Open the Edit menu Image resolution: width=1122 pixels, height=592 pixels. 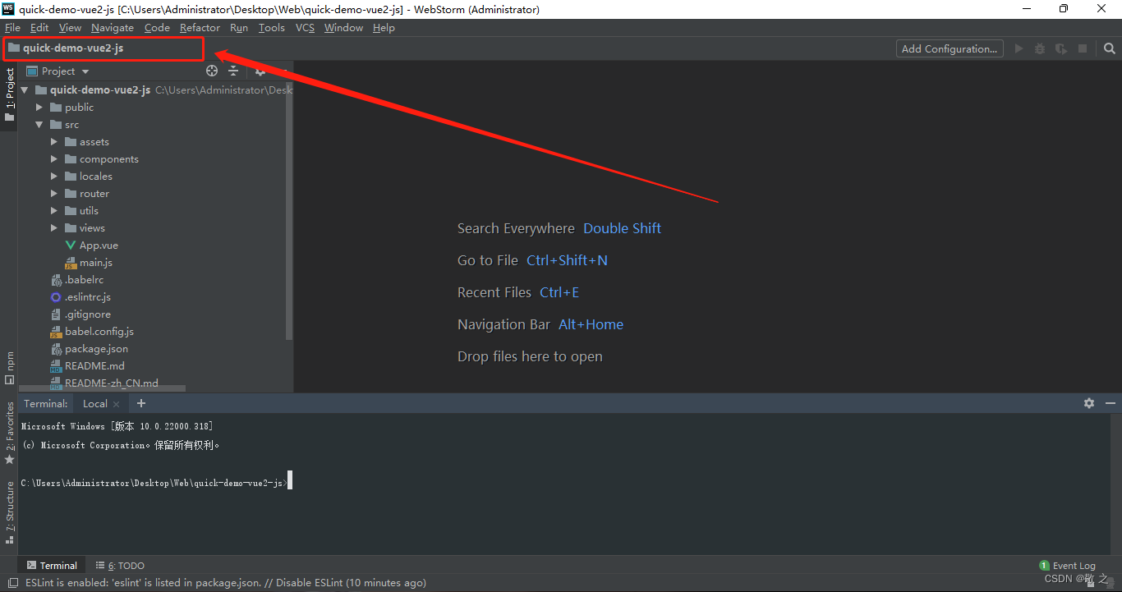(39, 28)
